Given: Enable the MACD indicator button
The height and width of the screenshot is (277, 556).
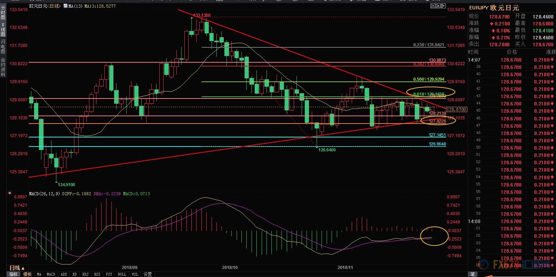Looking at the screenshot, I should (x=51, y=274).
